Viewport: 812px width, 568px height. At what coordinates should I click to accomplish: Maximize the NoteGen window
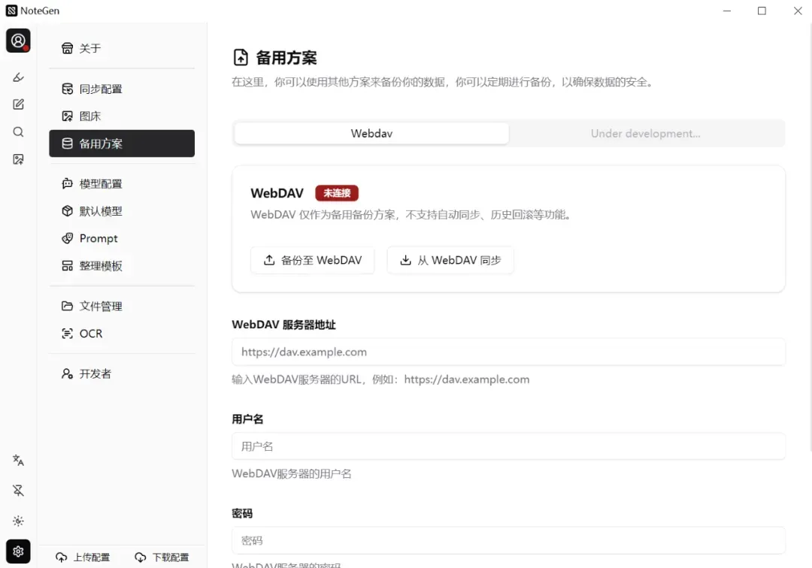point(762,11)
